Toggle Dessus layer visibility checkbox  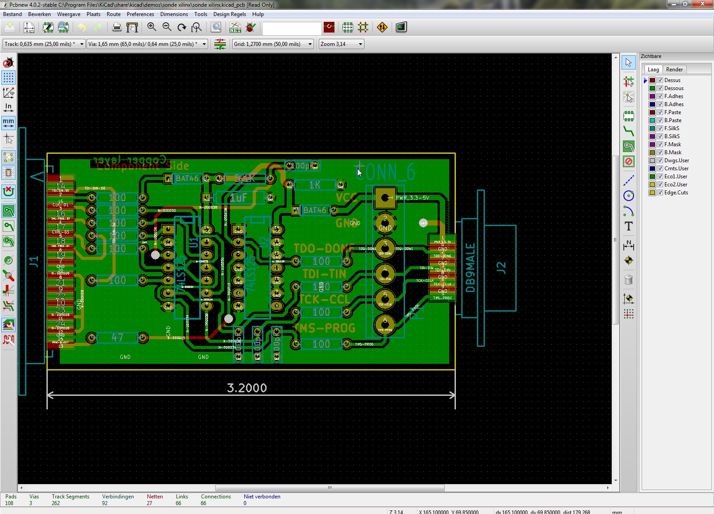click(660, 80)
